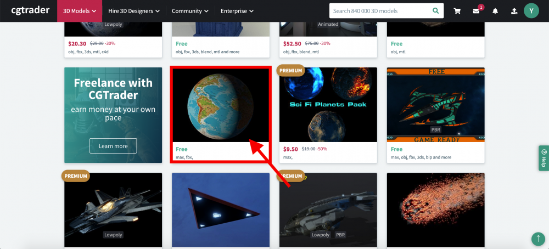Open the grey Lowpoly fighter jet thumbnail

click(x=113, y=210)
